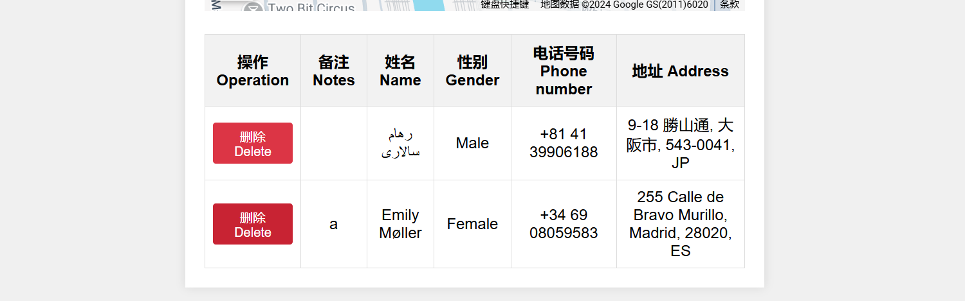Click the 电话号码 Phone number header
This screenshot has height=301, width=965.
[x=564, y=71]
